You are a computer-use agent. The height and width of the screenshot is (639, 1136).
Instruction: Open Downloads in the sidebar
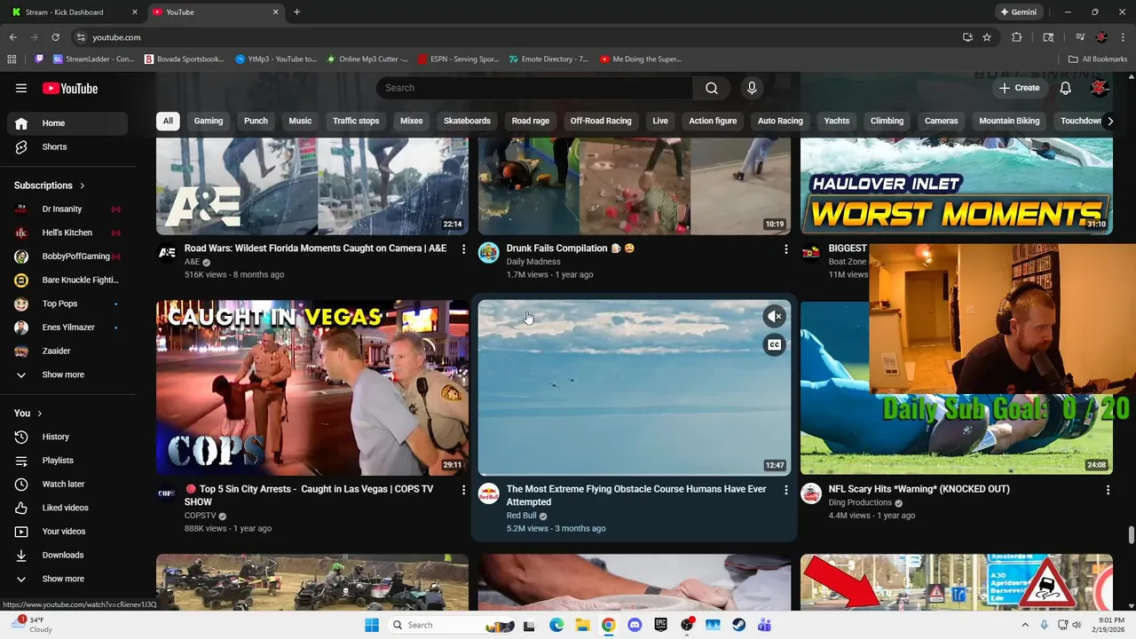click(64, 555)
